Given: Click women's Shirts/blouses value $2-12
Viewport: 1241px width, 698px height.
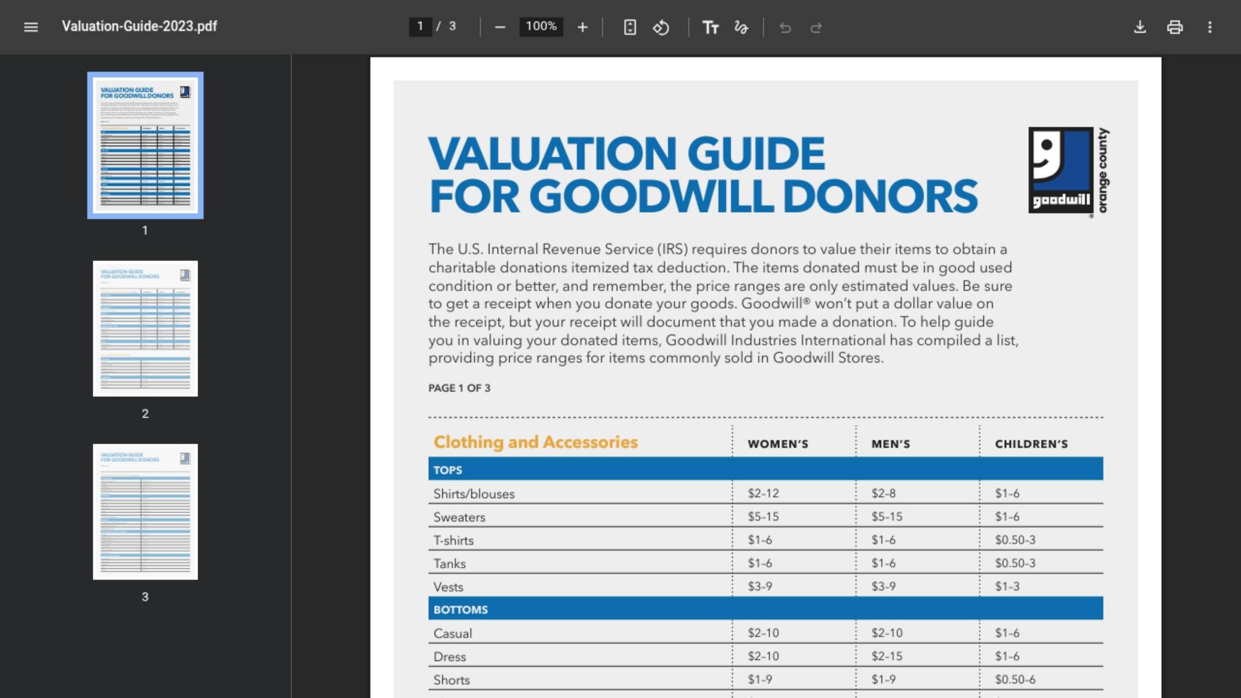Looking at the screenshot, I should [x=764, y=493].
